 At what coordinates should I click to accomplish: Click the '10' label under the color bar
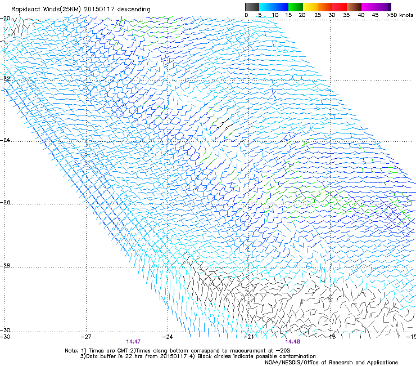pos(275,15)
